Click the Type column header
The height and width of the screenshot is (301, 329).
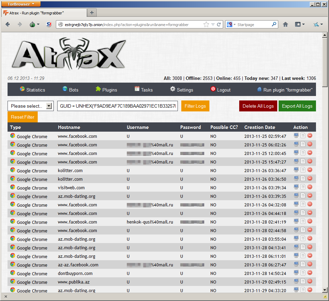pyautogui.click(x=15, y=127)
